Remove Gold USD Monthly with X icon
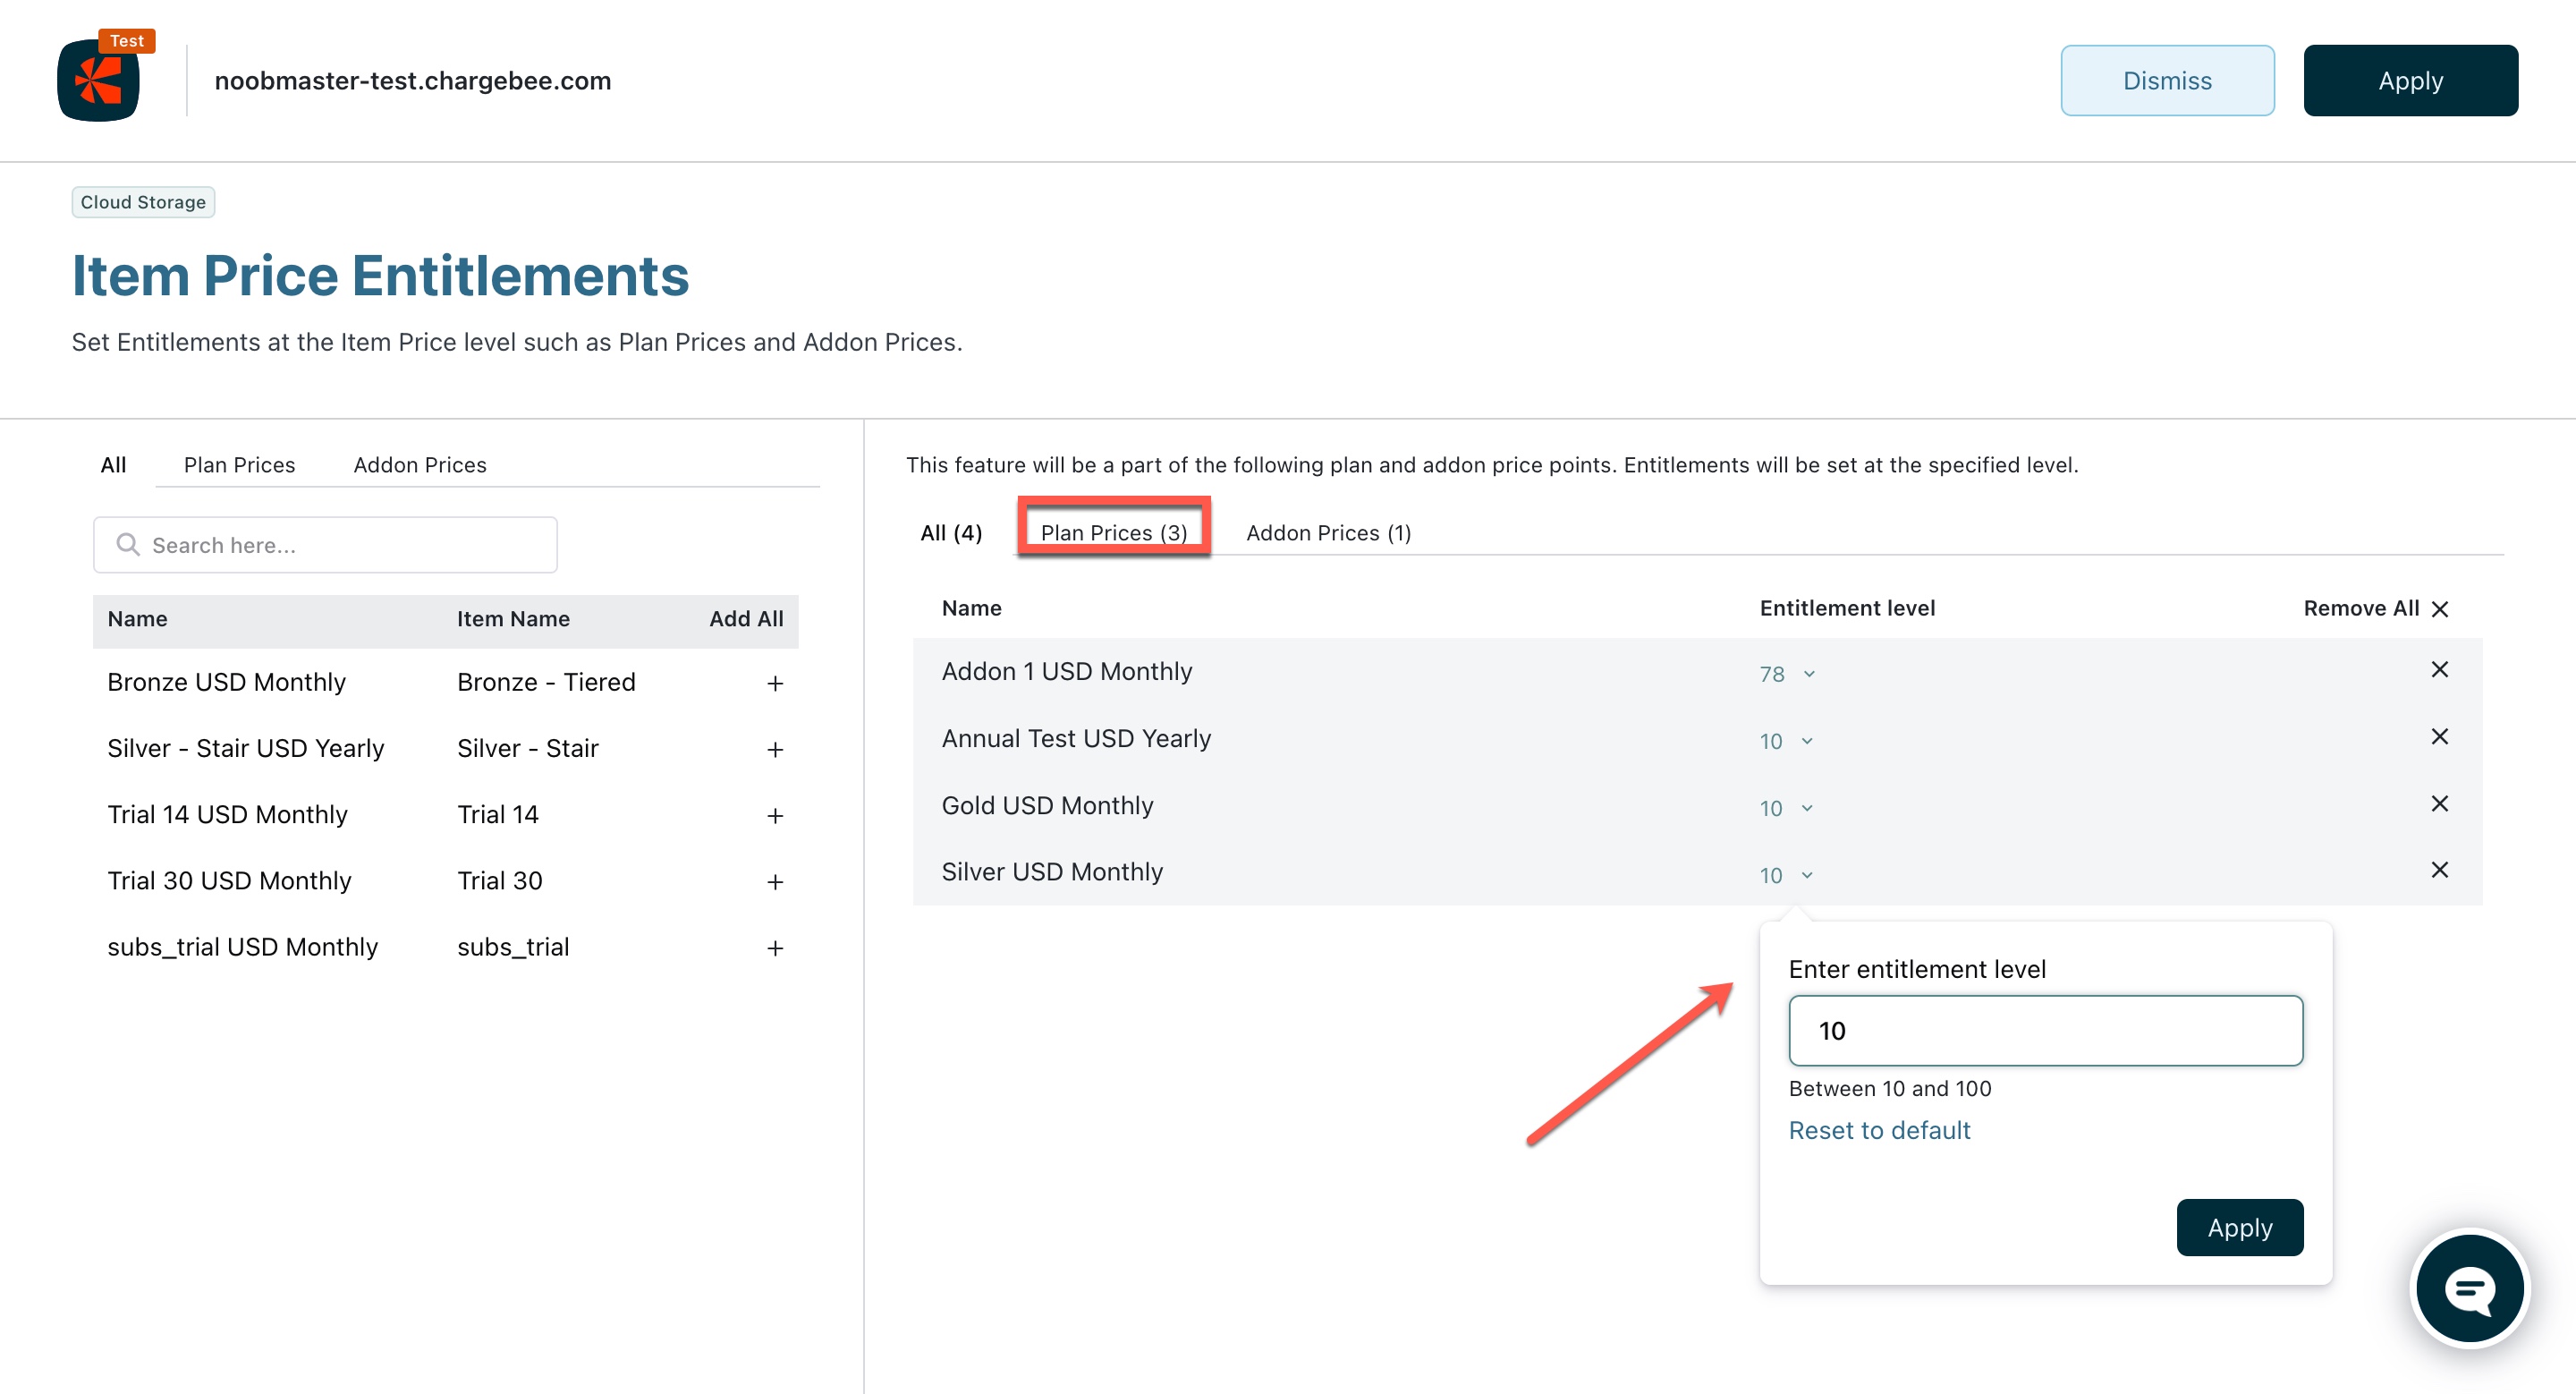This screenshot has width=2576, height=1394. (x=2439, y=804)
